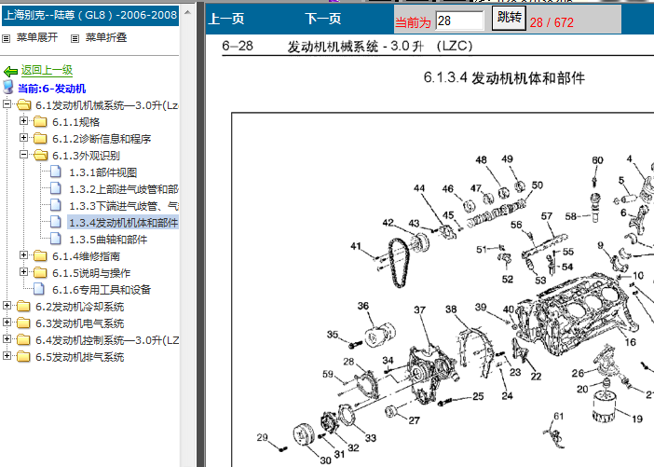This screenshot has width=654, height=467.
Task: Click the 当前为 label
Action: pyautogui.click(x=413, y=22)
